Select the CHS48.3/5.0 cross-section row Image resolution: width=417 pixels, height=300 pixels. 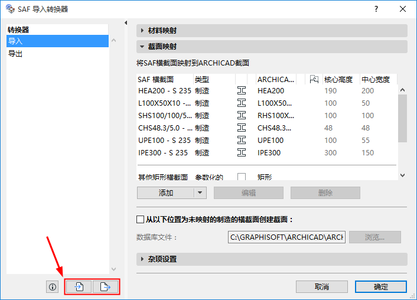[x=267, y=128]
